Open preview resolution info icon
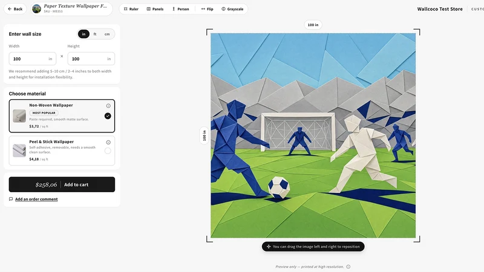 (348, 267)
